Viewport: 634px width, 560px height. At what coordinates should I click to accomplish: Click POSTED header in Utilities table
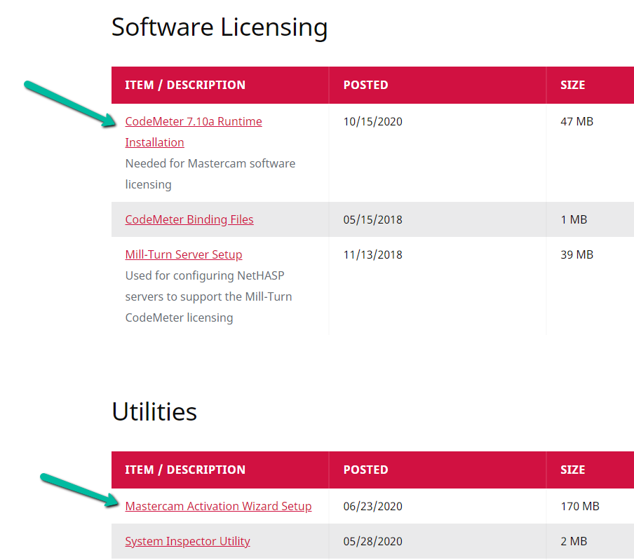pyautogui.click(x=365, y=470)
